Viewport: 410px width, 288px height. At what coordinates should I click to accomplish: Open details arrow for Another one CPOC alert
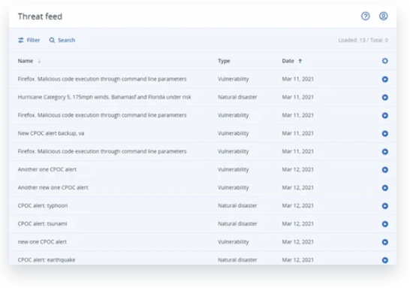pos(385,170)
